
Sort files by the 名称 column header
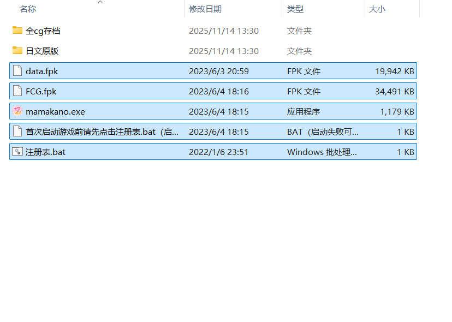click(28, 9)
